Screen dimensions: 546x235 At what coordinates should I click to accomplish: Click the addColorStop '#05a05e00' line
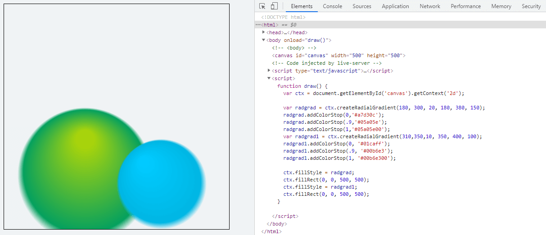click(337, 129)
